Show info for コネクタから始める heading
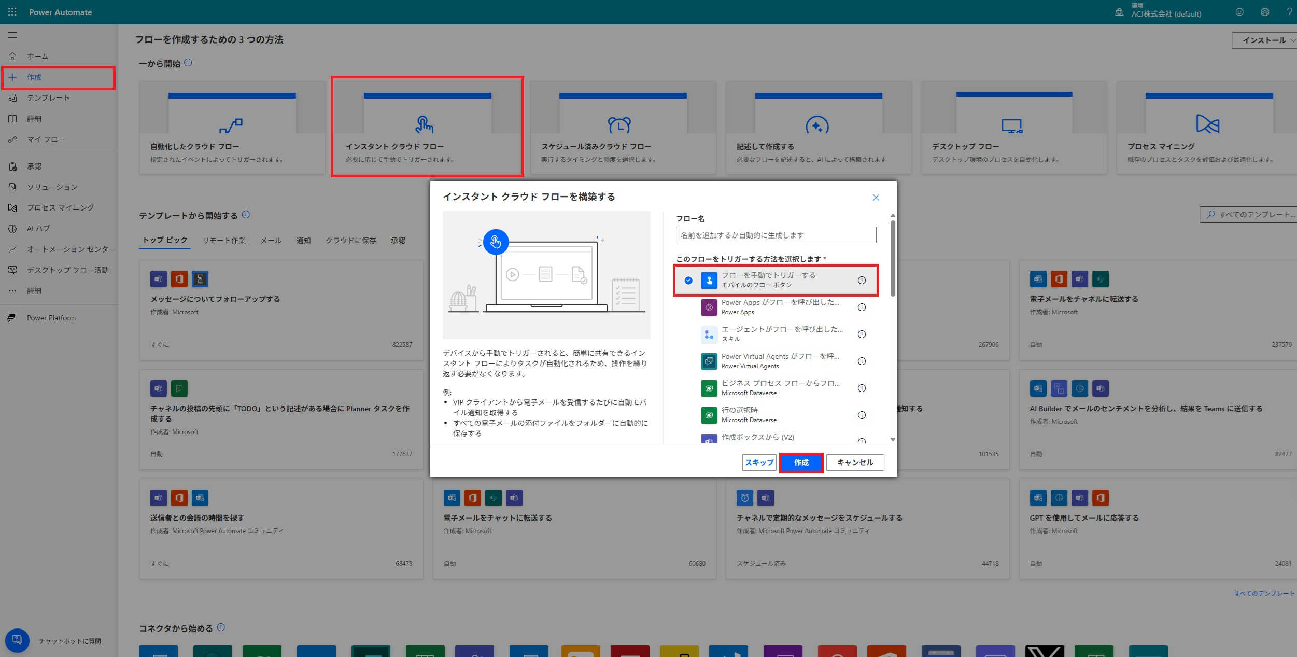 coord(221,627)
